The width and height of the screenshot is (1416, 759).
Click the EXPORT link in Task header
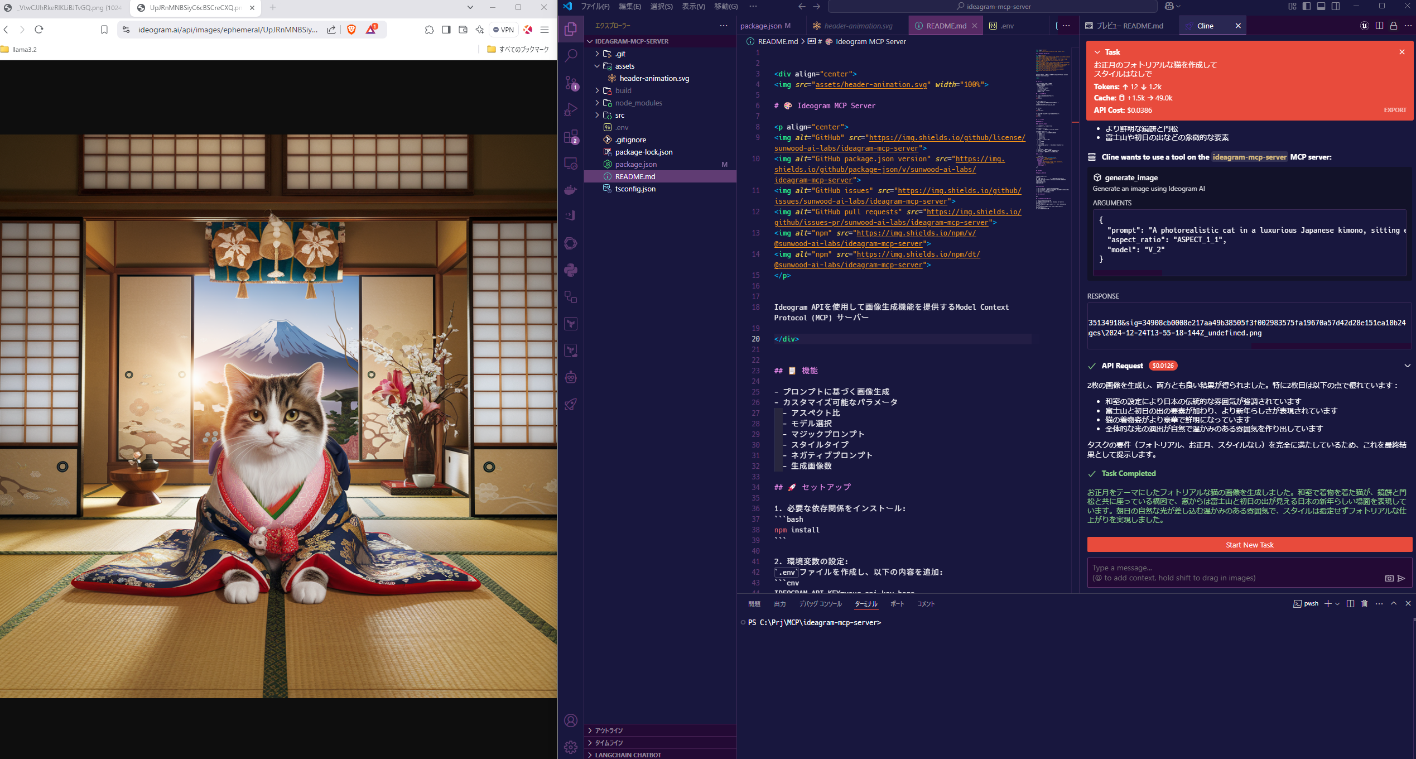coord(1394,110)
